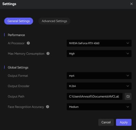Click the Settings dialog title

[9, 4]
